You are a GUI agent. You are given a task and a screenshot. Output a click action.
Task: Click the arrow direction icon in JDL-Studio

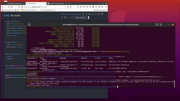tap(69, 17)
